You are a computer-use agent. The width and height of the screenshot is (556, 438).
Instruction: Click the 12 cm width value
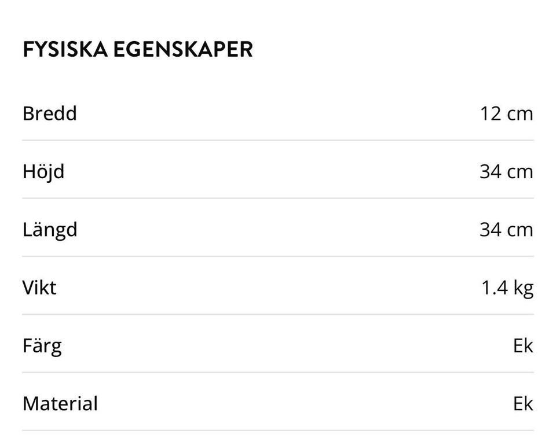tap(506, 114)
